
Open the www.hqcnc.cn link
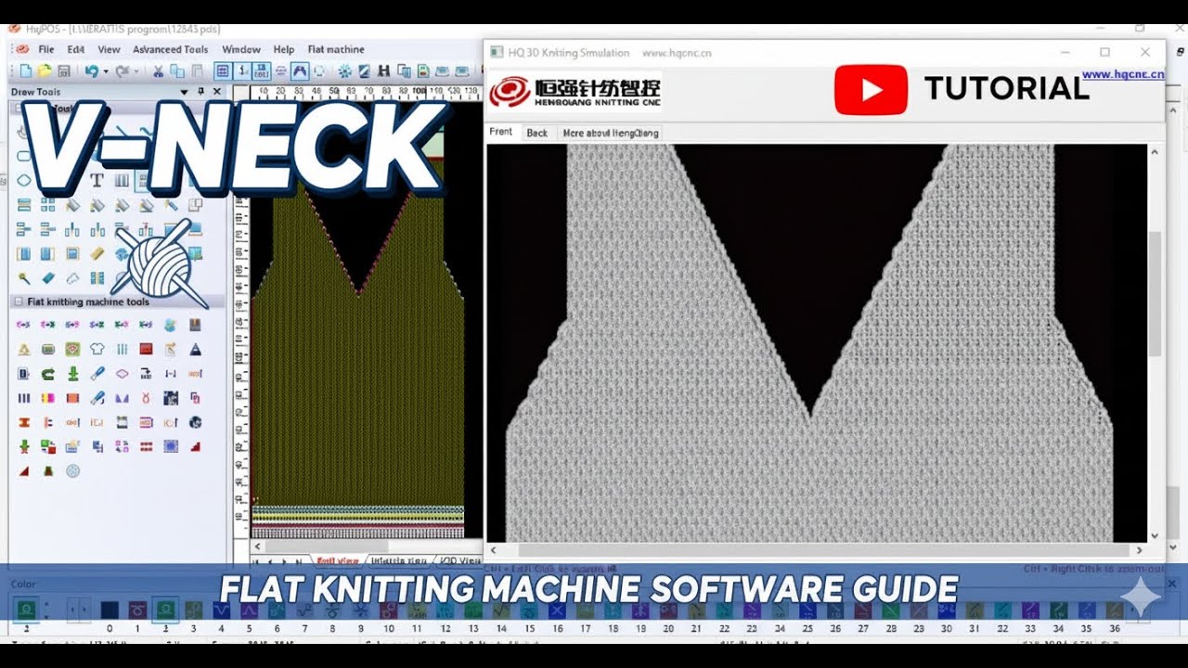[1123, 74]
